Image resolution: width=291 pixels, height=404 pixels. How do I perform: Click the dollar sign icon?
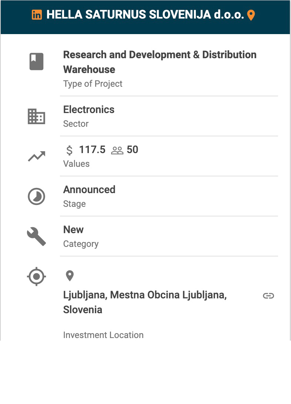[x=69, y=150]
